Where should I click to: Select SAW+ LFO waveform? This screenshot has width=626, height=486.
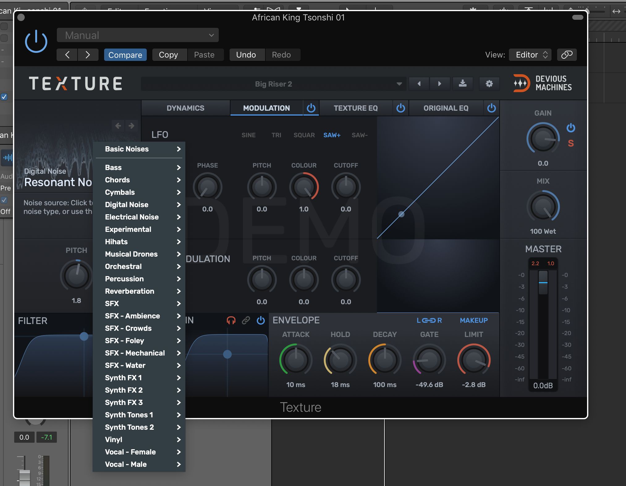click(332, 135)
